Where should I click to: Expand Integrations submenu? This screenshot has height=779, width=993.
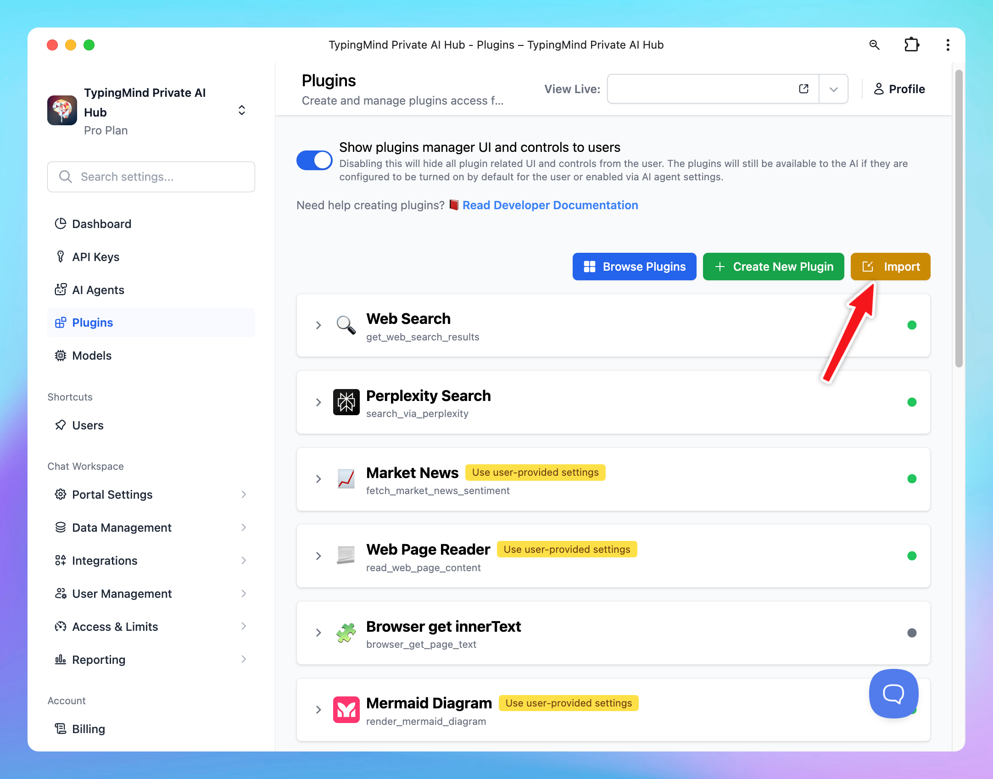[x=244, y=561]
